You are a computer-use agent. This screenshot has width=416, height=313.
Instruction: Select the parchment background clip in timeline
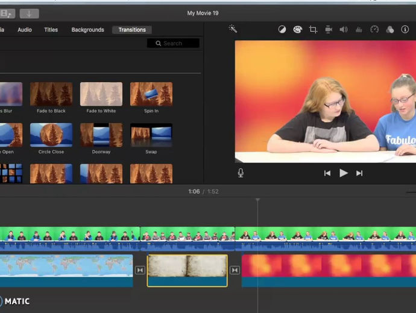pos(188,271)
